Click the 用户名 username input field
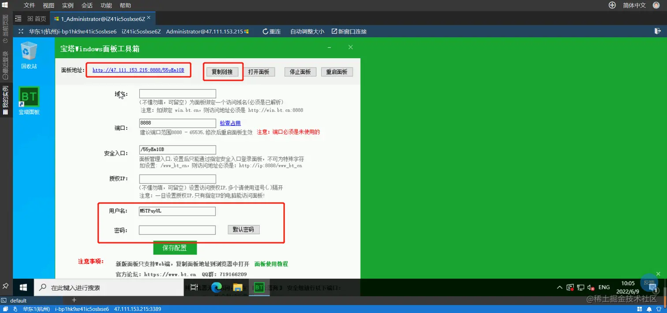Viewport: 667px width, 313px height. click(177, 211)
